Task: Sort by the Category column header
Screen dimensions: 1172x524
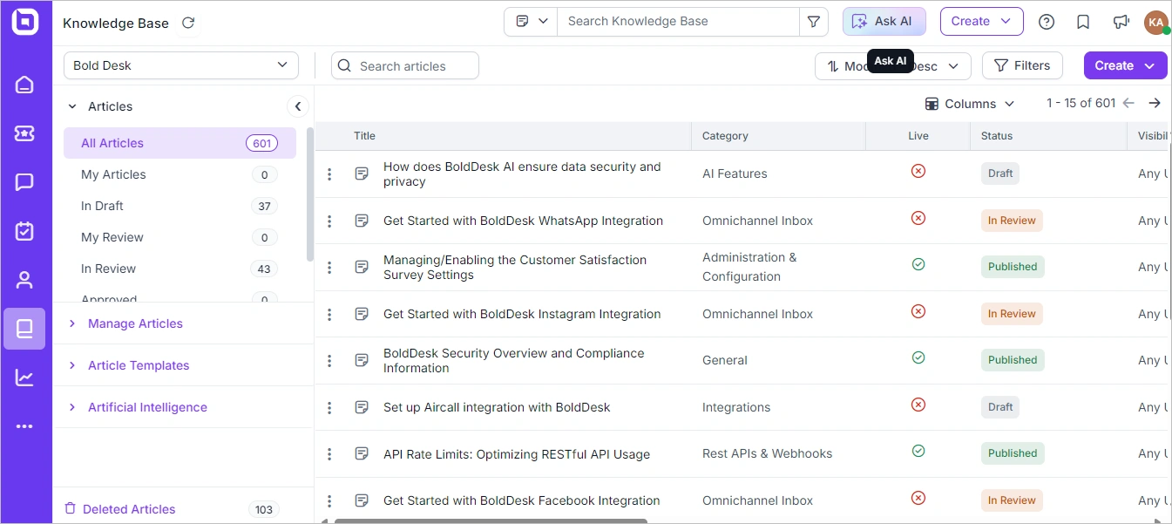Action: click(725, 136)
